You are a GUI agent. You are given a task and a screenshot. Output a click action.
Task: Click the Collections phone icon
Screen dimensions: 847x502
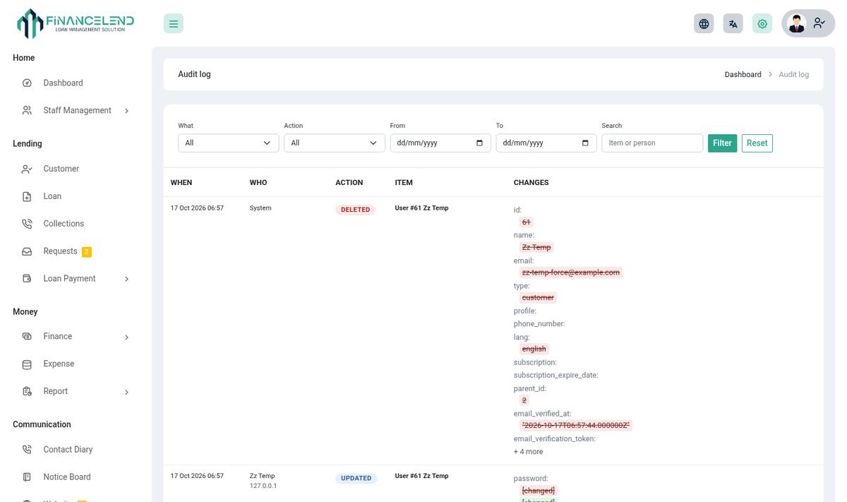coord(27,224)
